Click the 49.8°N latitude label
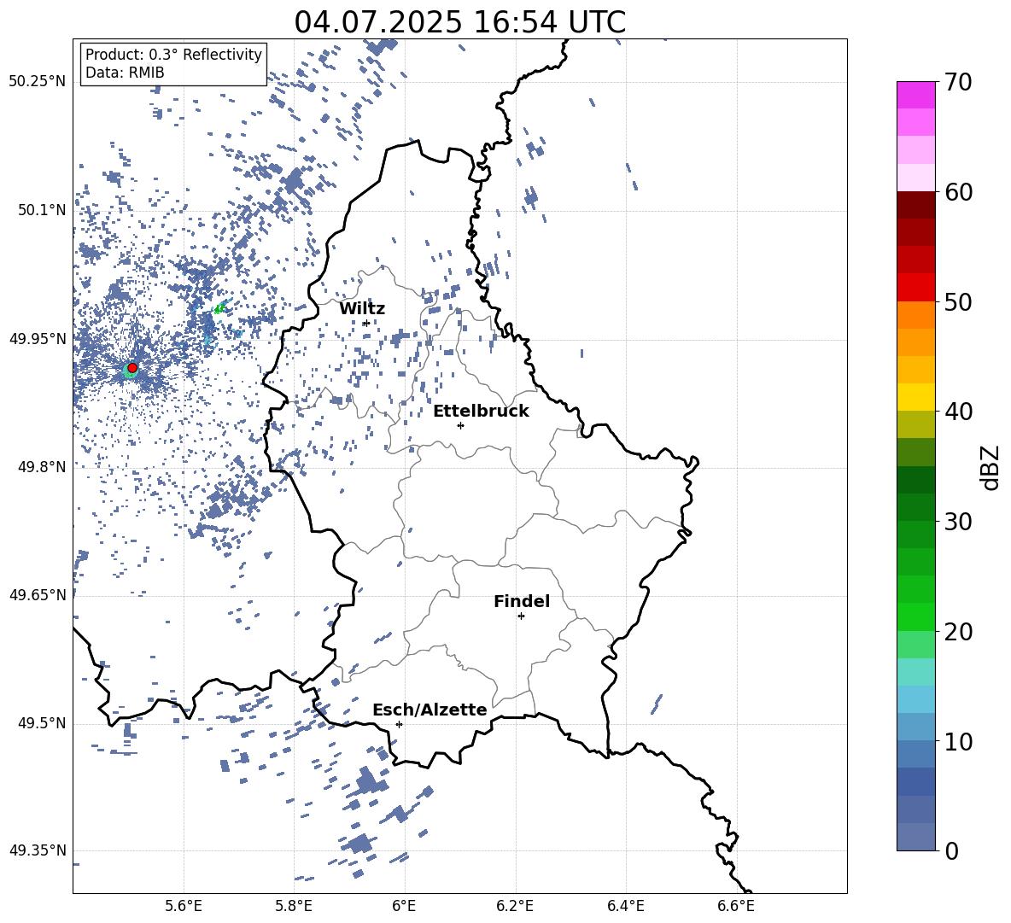The width and height of the screenshot is (1011, 923). pos(42,467)
